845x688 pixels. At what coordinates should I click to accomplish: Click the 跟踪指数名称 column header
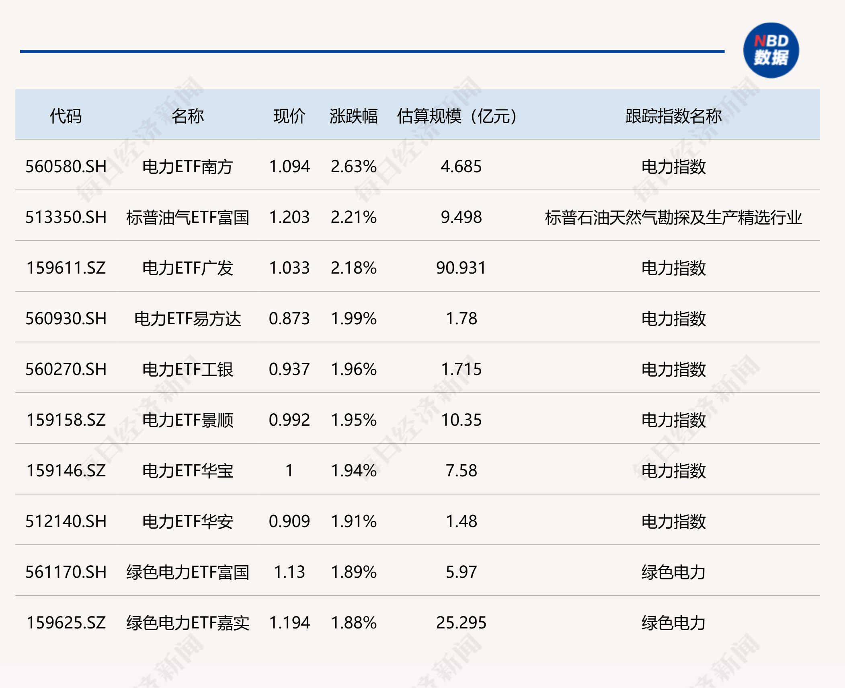pyautogui.click(x=674, y=116)
